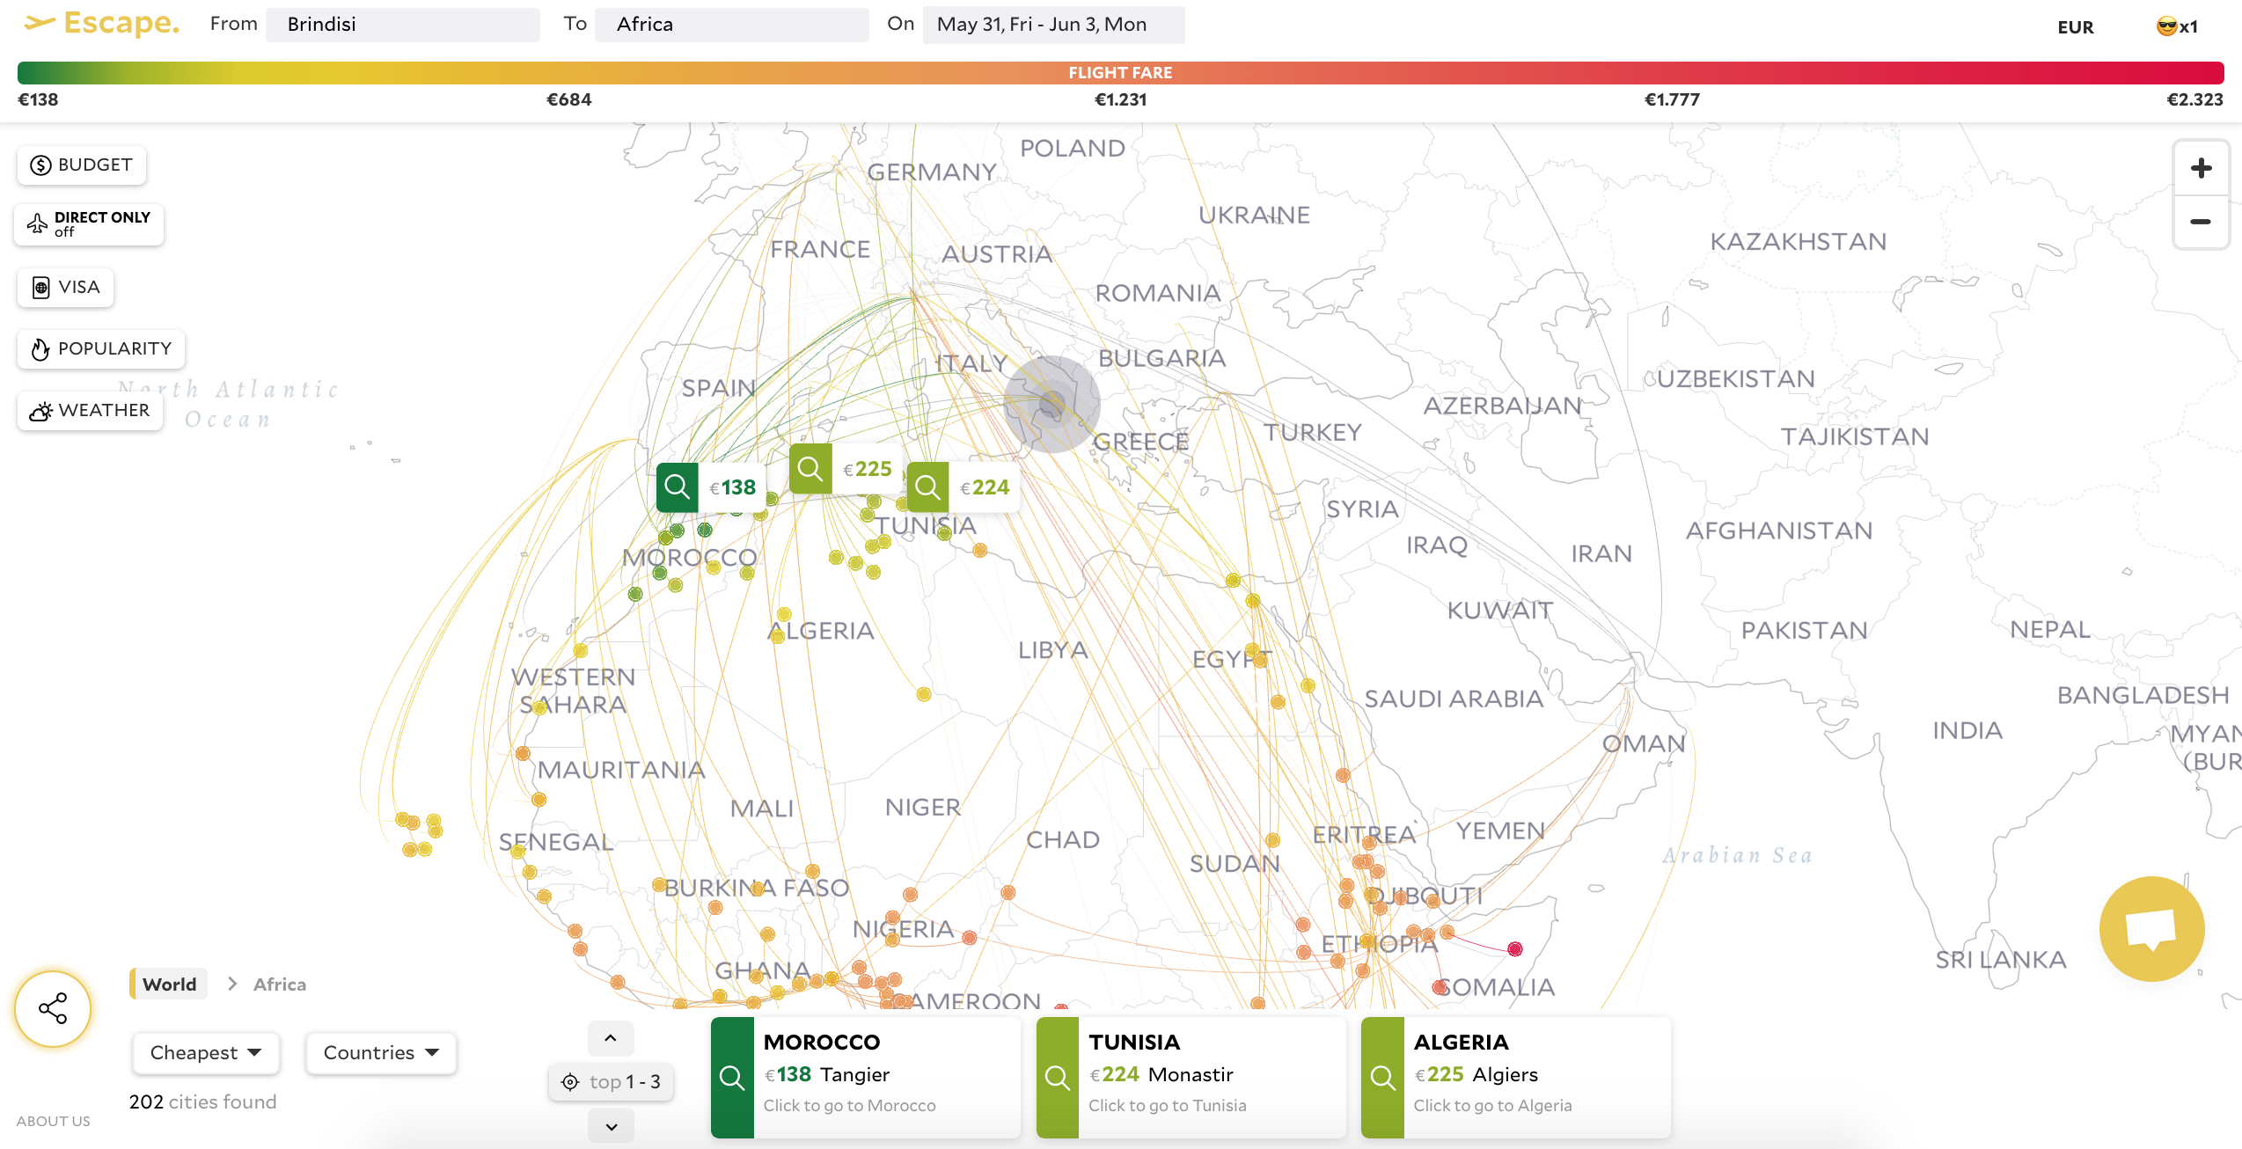
Task: Click 'Click to go to Tunisia' text
Action: click(x=1167, y=1106)
